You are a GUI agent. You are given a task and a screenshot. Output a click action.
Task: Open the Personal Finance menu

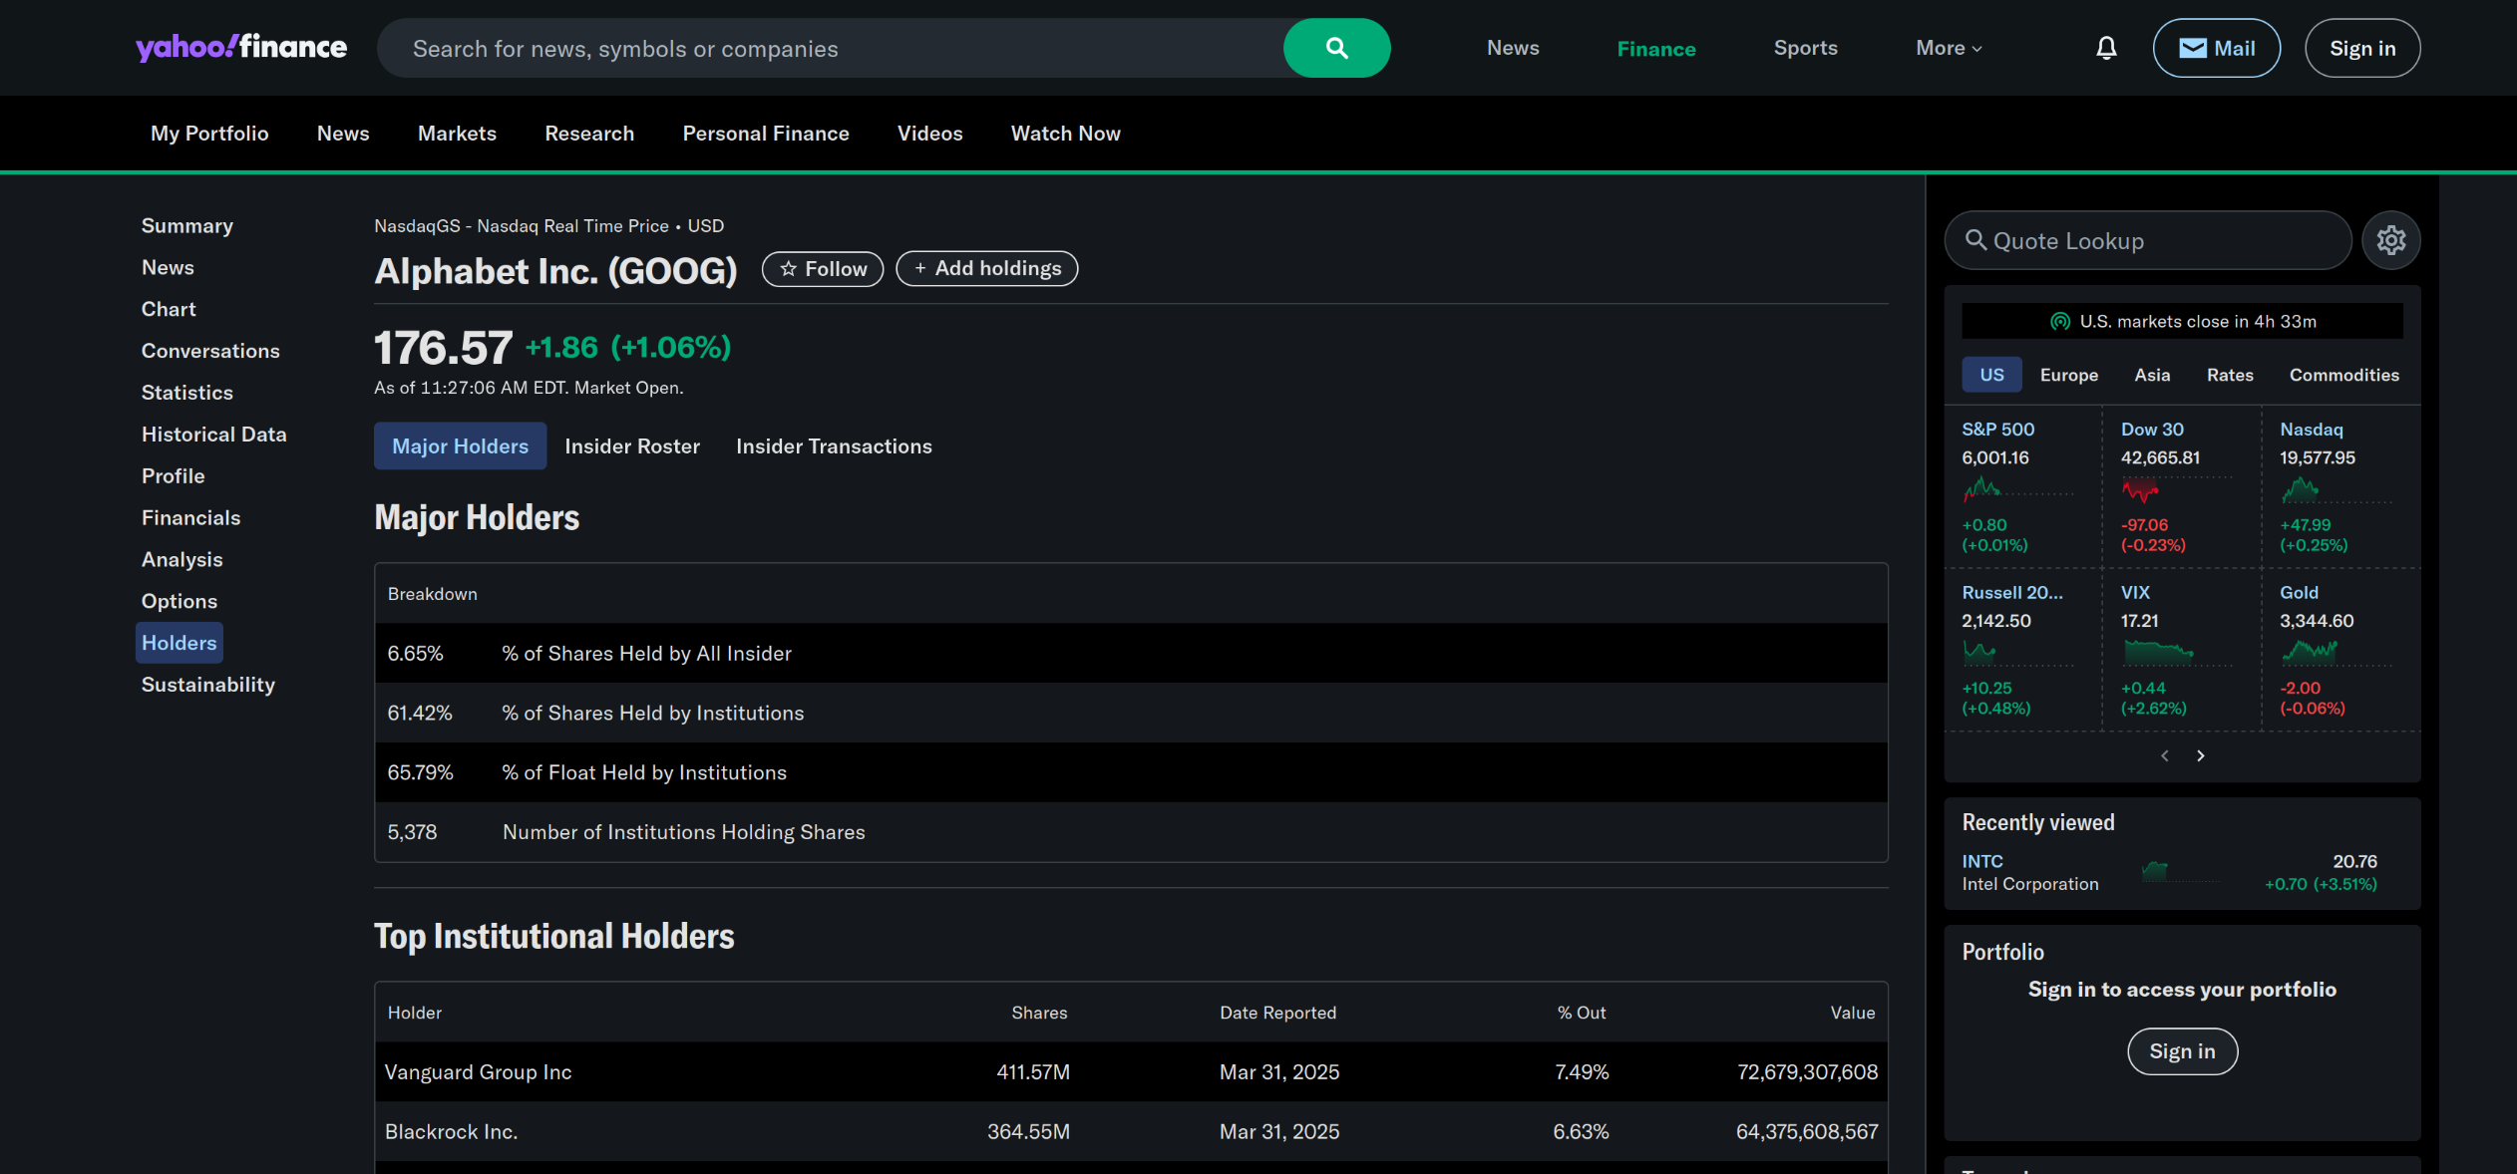766,134
